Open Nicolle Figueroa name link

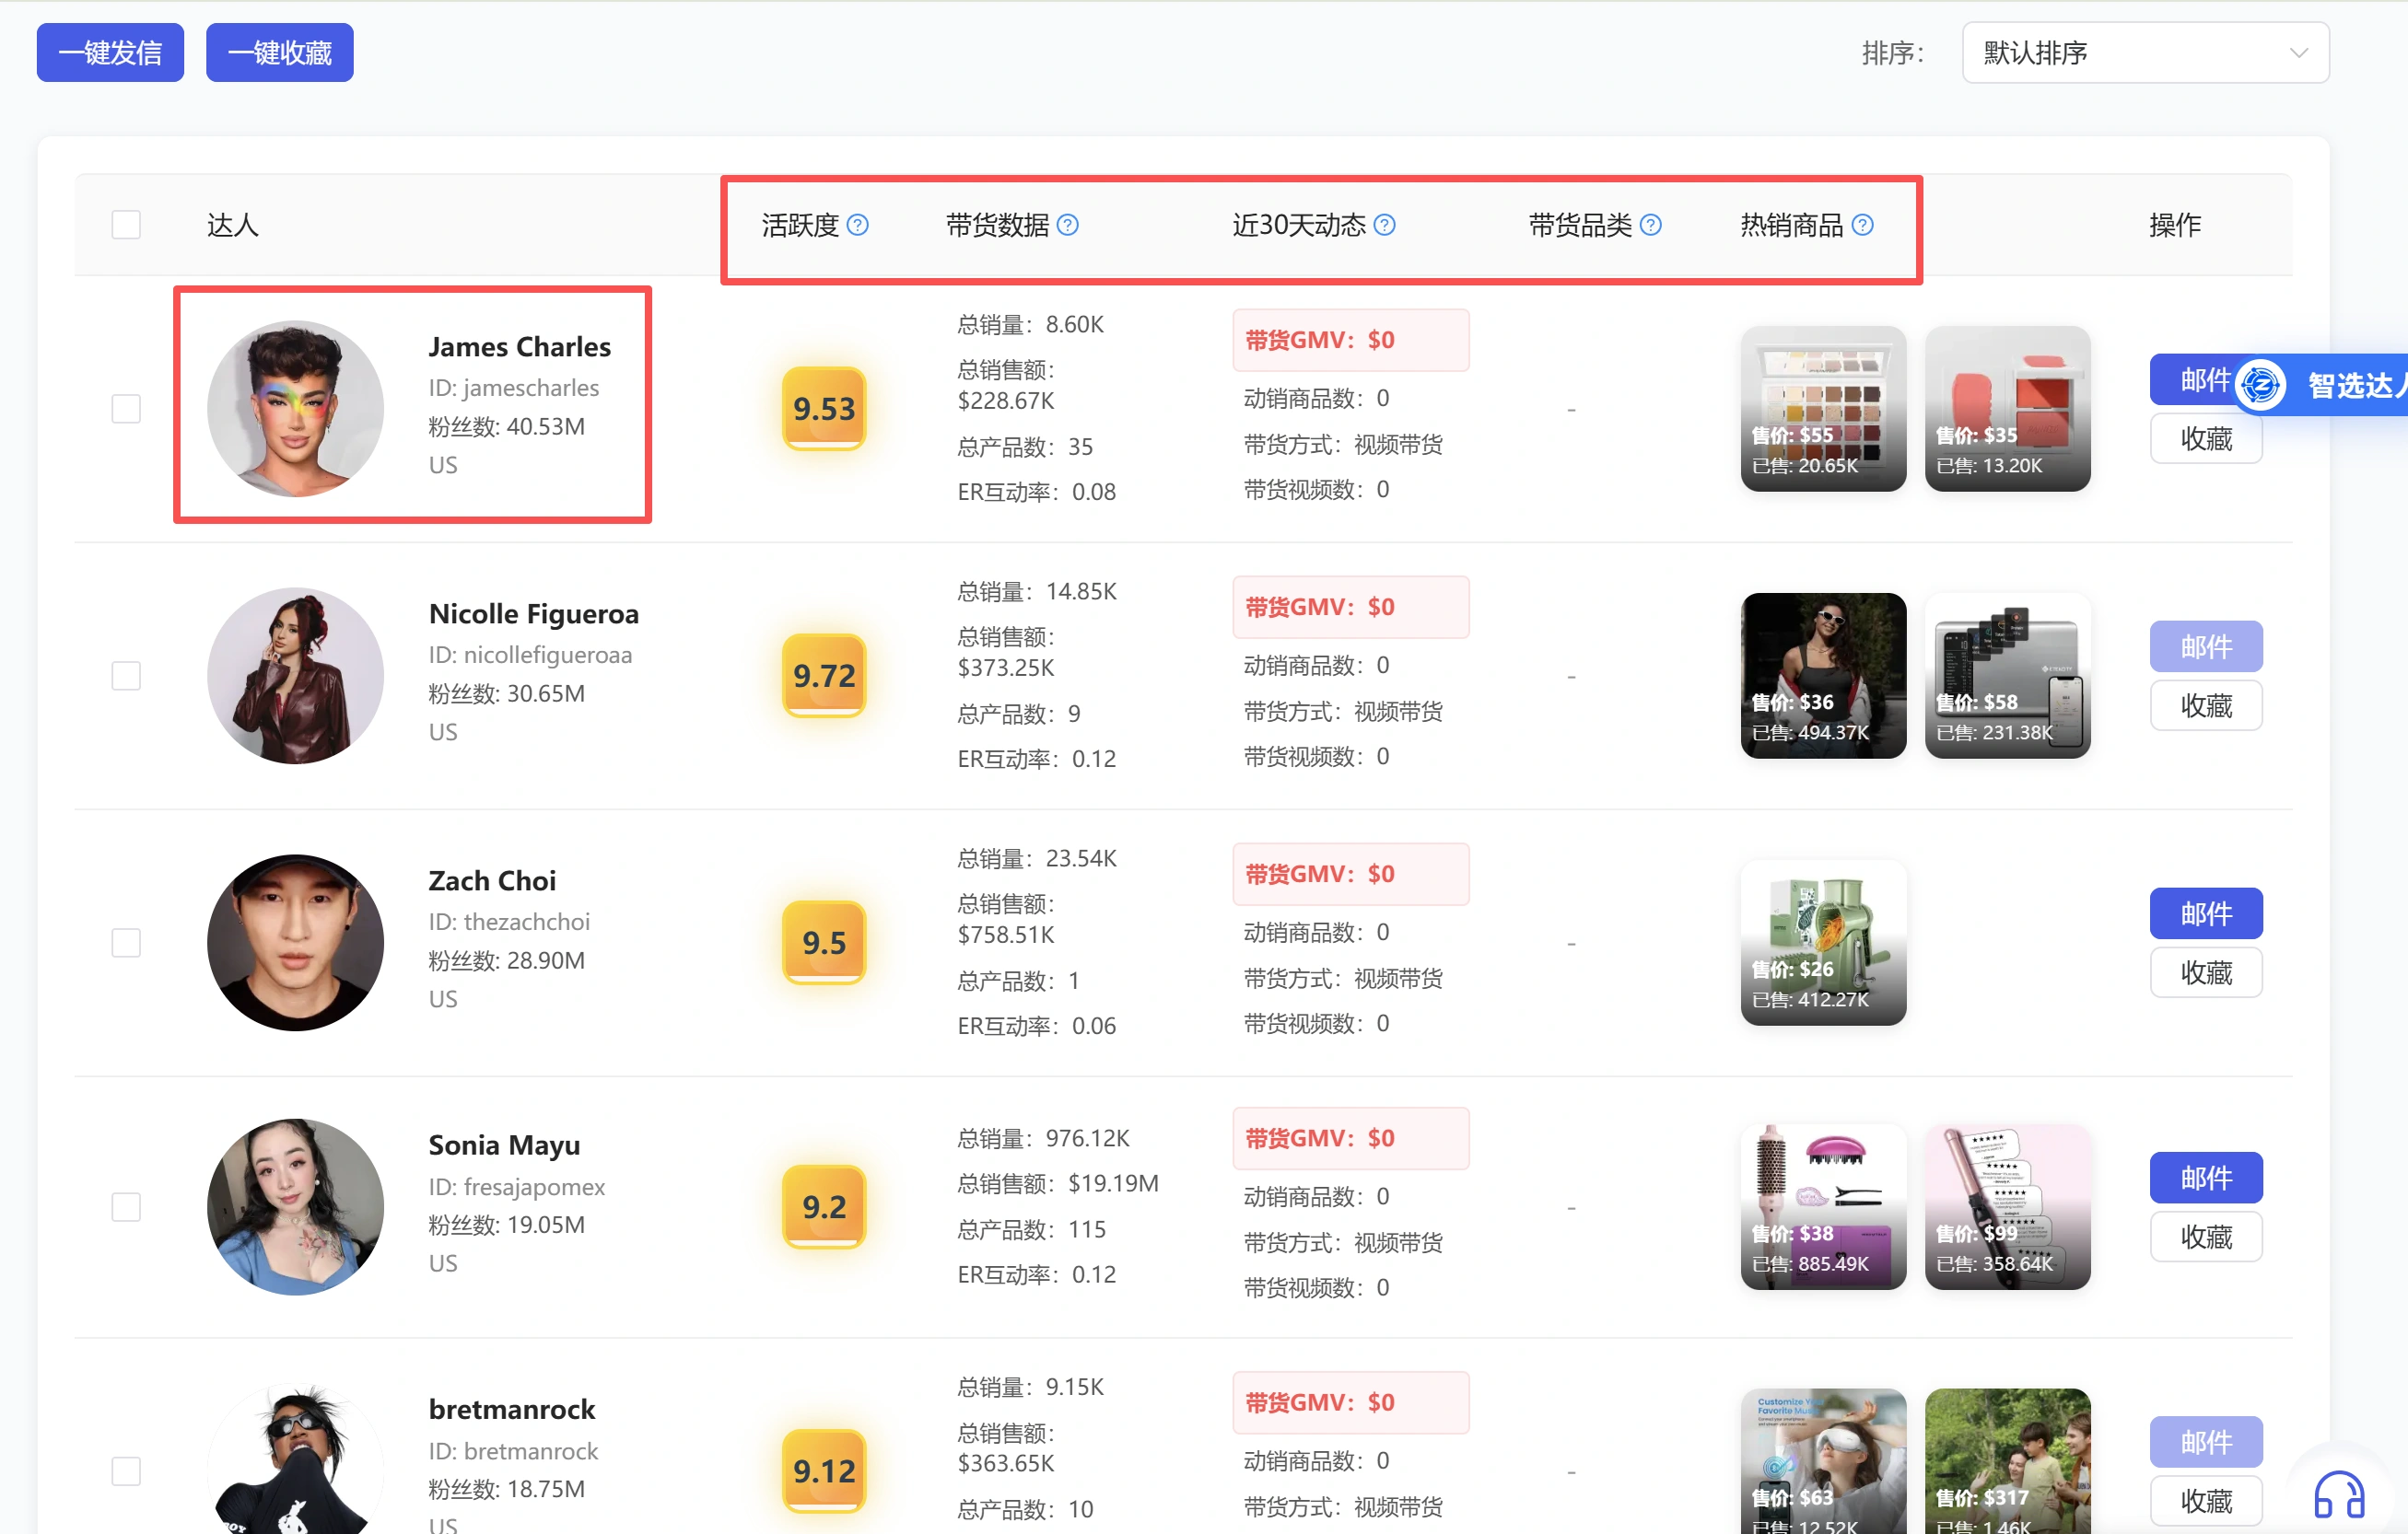(x=533, y=613)
